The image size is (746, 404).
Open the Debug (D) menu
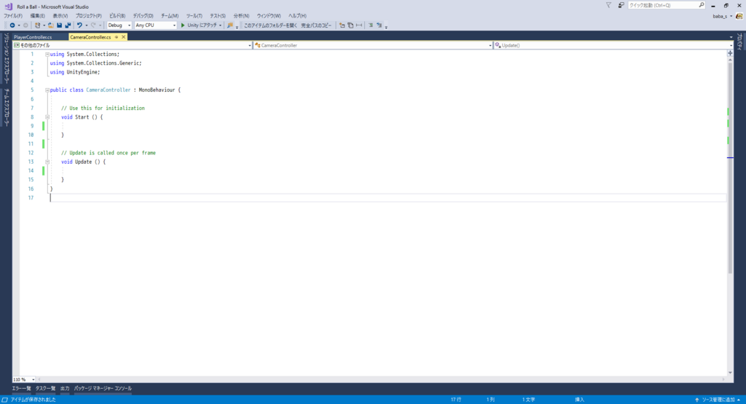click(x=143, y=16)
